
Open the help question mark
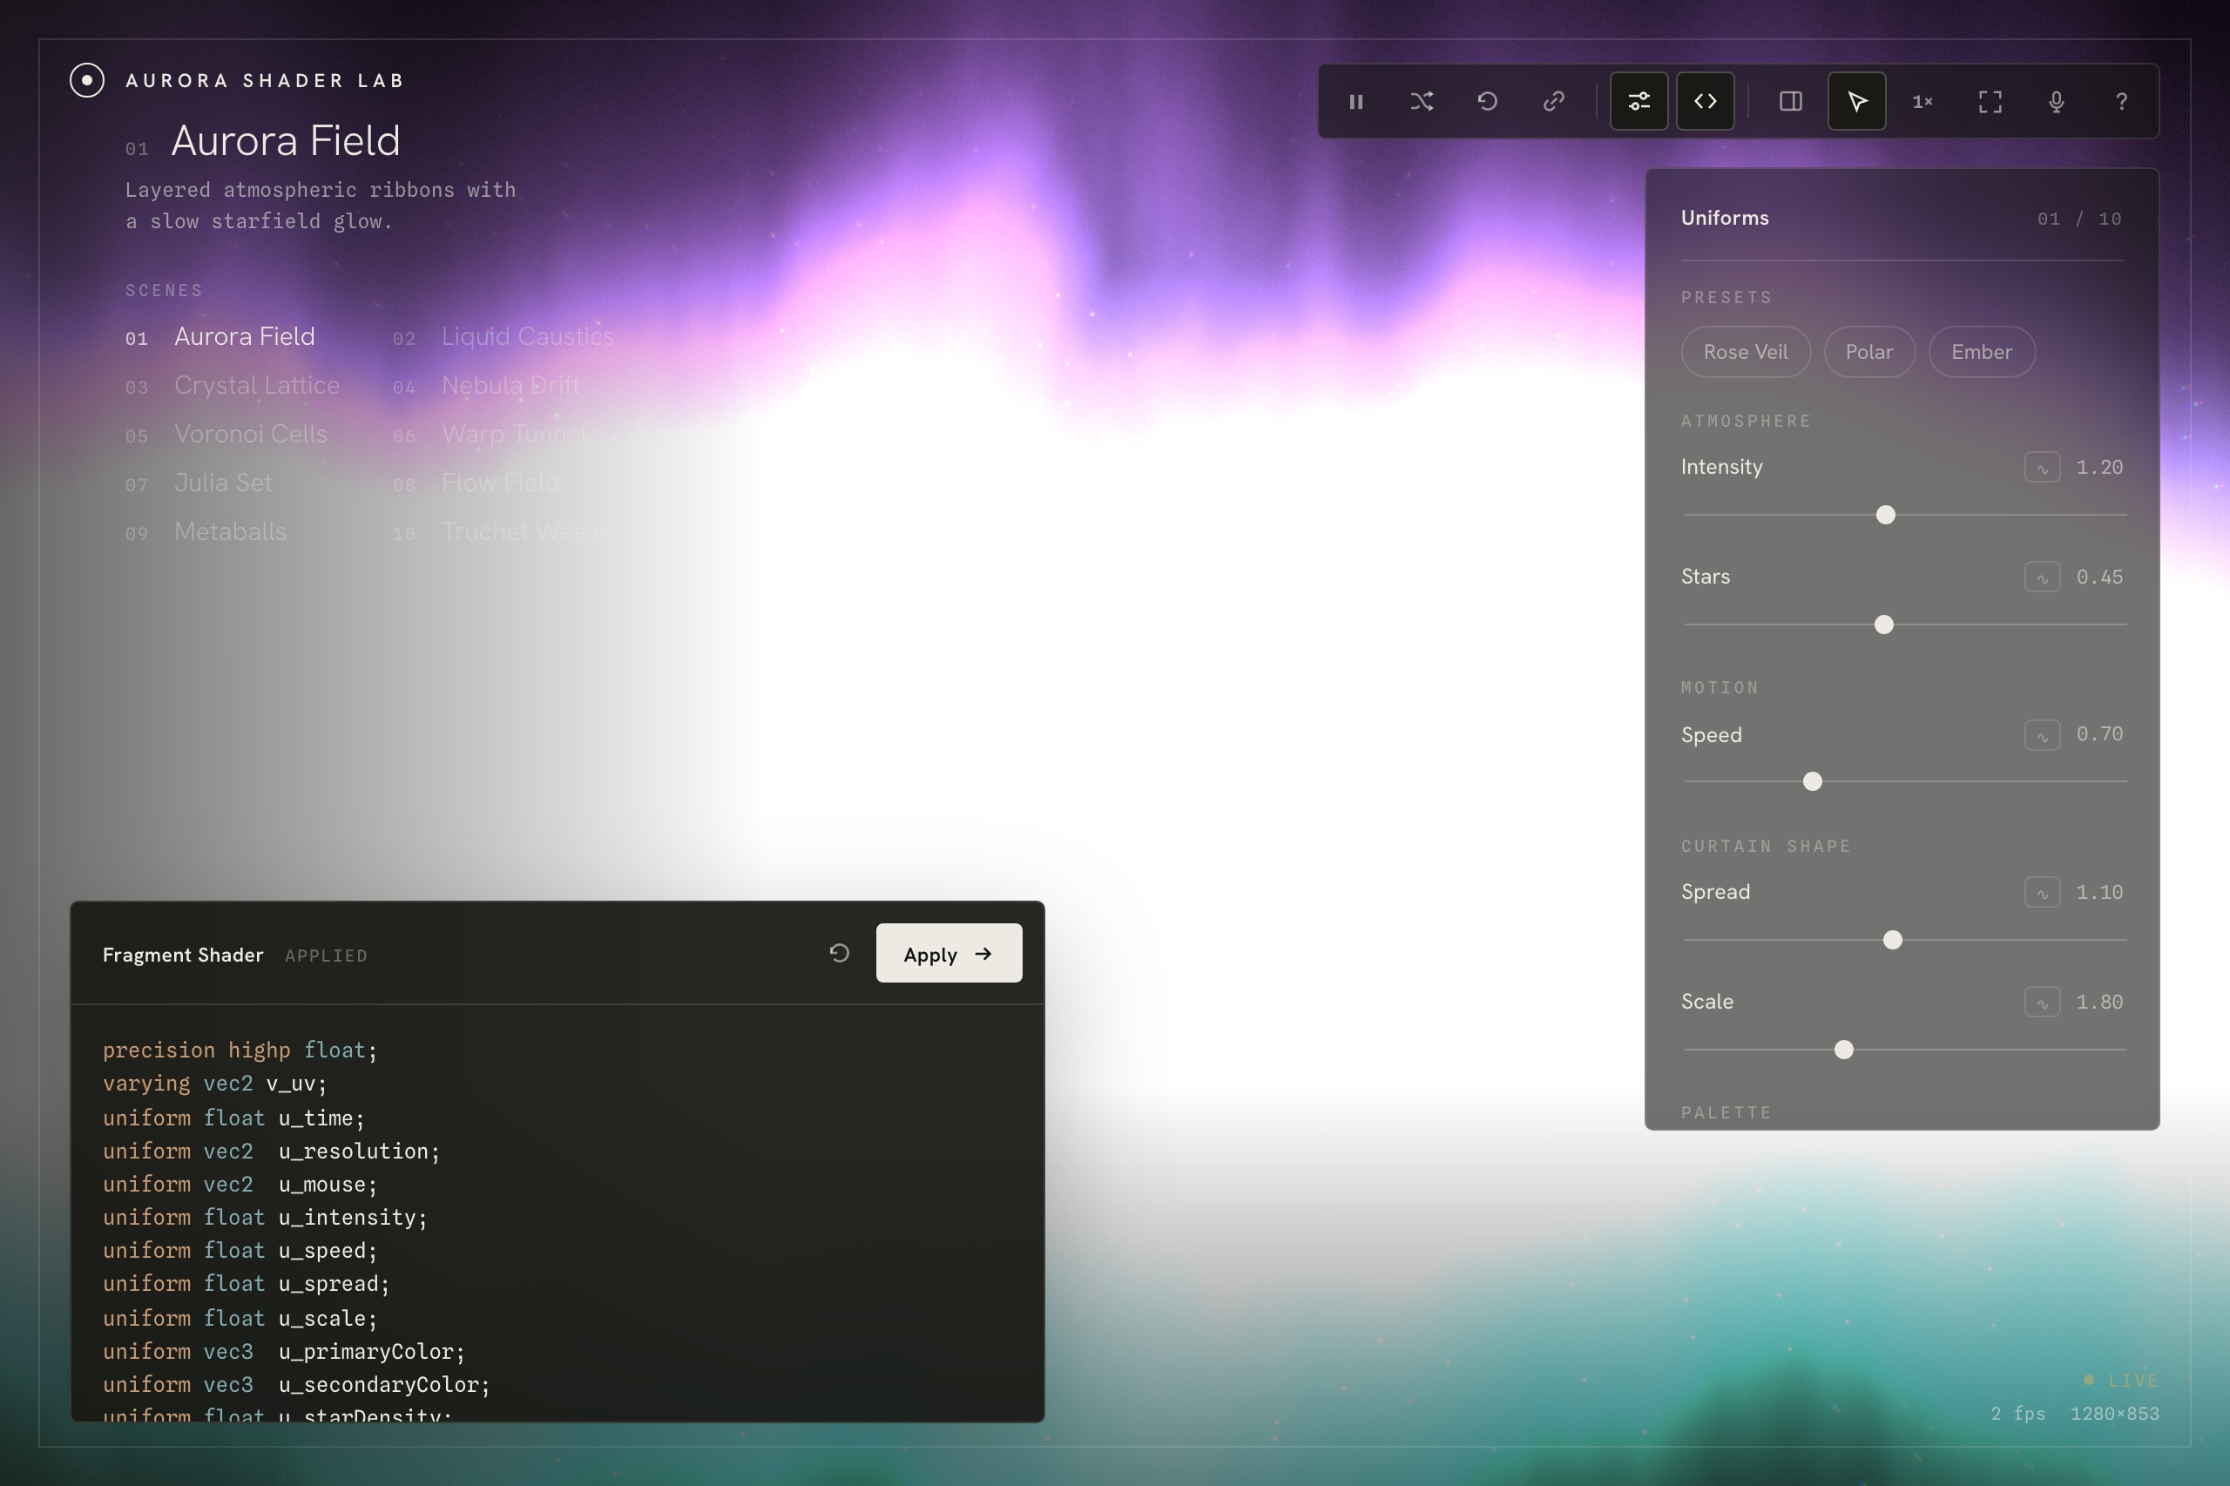[x=2121, y=101]
